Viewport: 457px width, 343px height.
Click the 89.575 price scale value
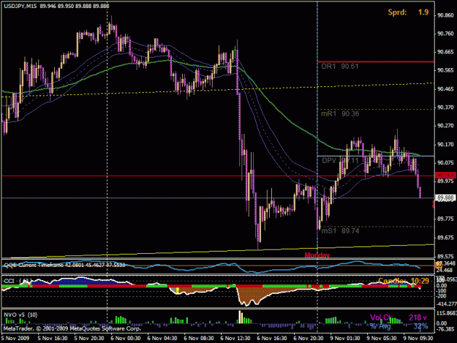445,257
